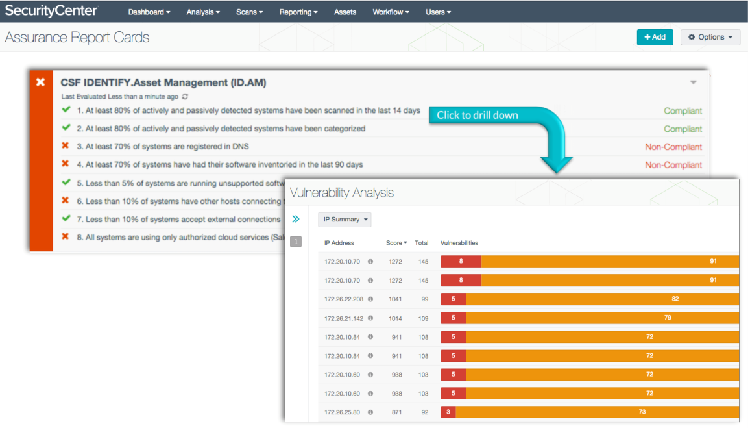Open the Options dropdown button
The image size is (750, 428).
click(x=710, y=37)
